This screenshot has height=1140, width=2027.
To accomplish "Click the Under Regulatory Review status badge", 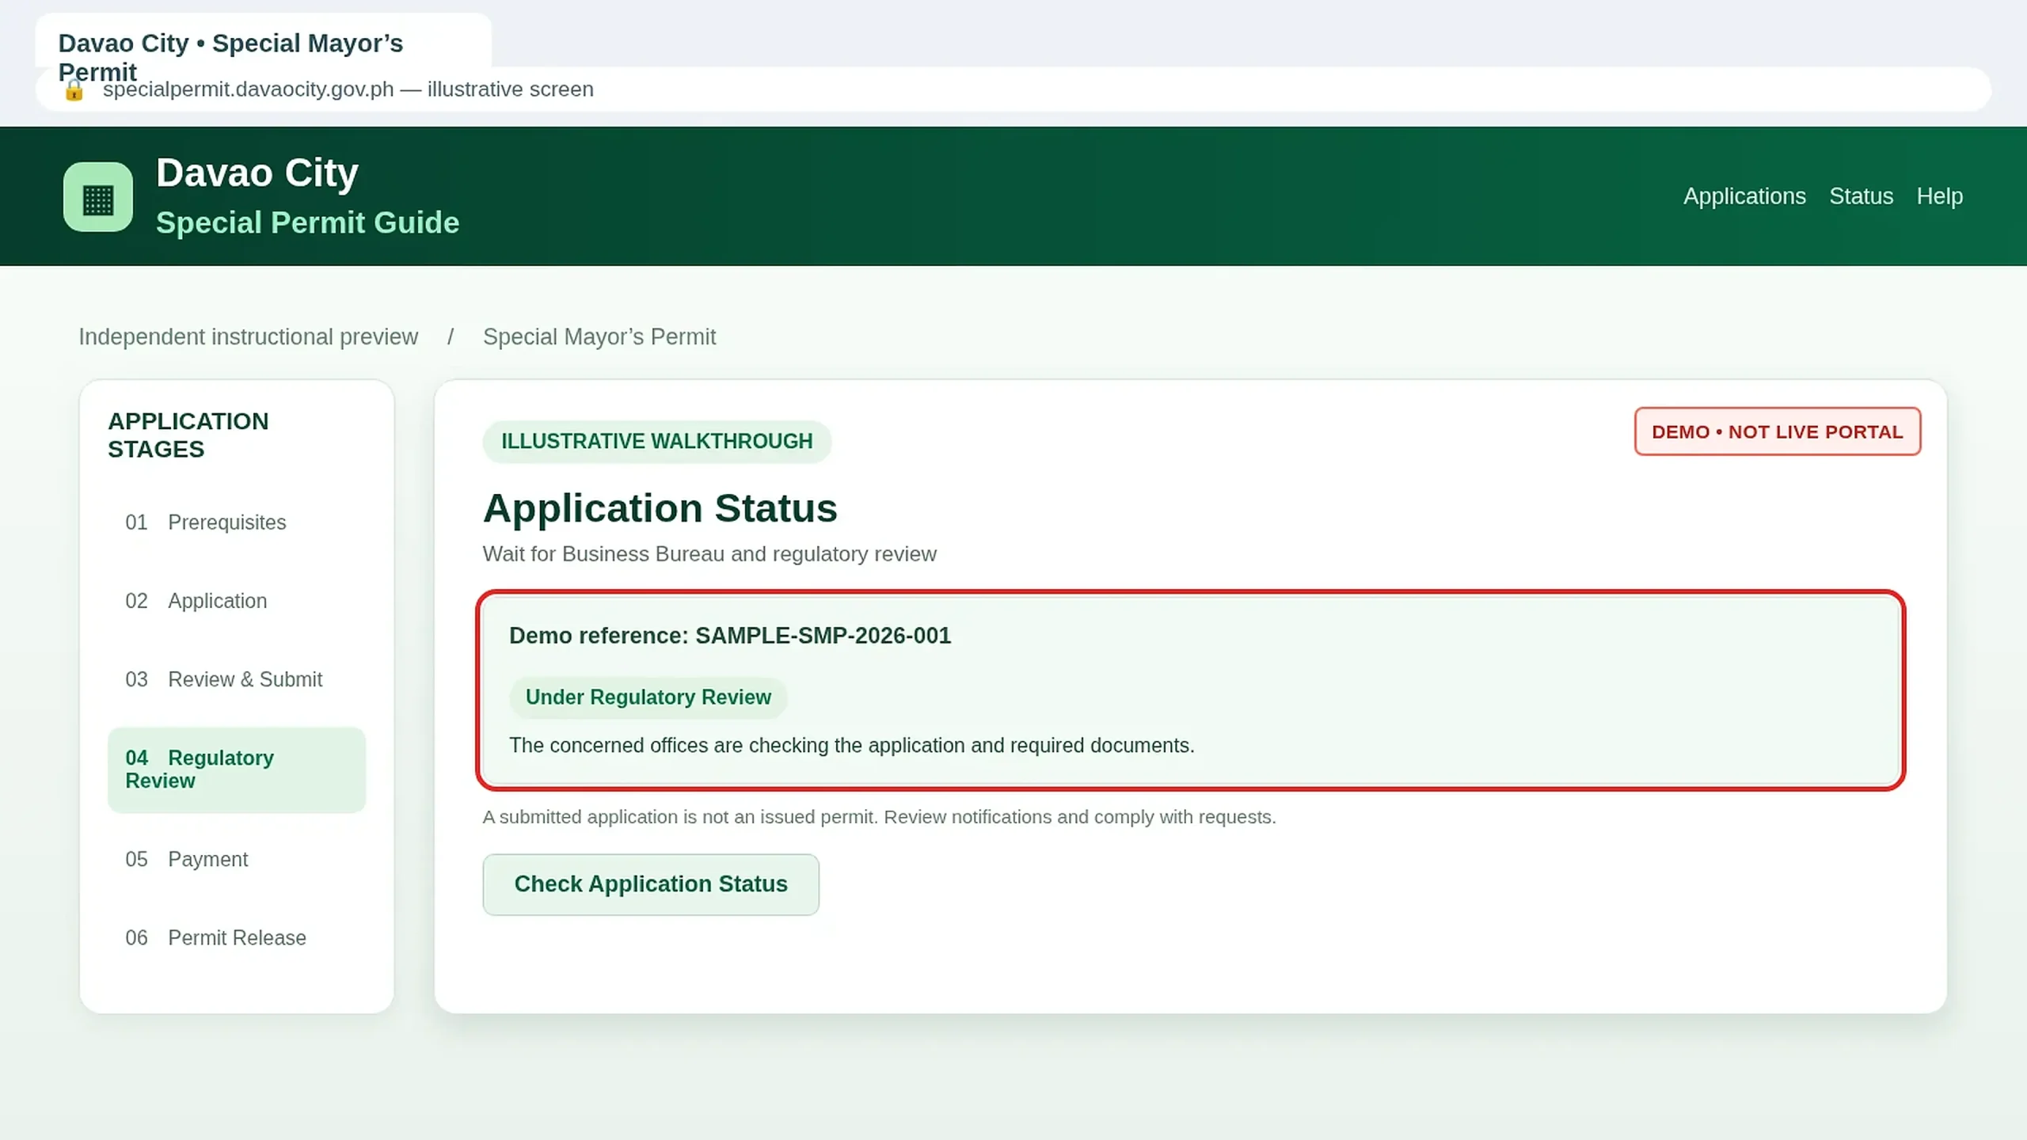I will pyautogui.click(x=648, y=697).
